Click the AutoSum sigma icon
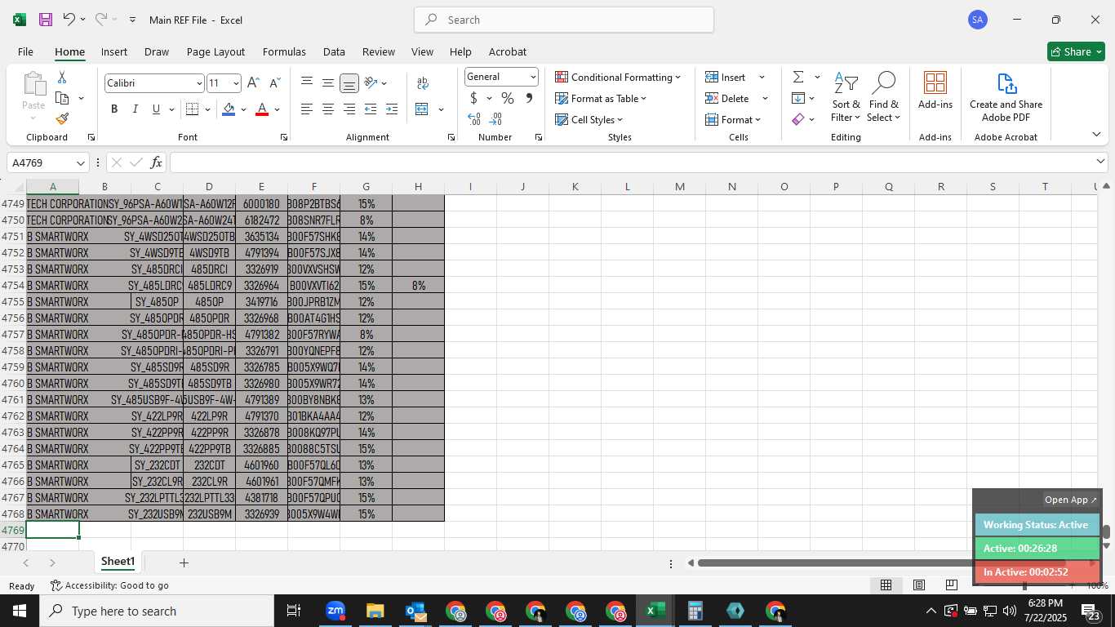 pos(798,77)
